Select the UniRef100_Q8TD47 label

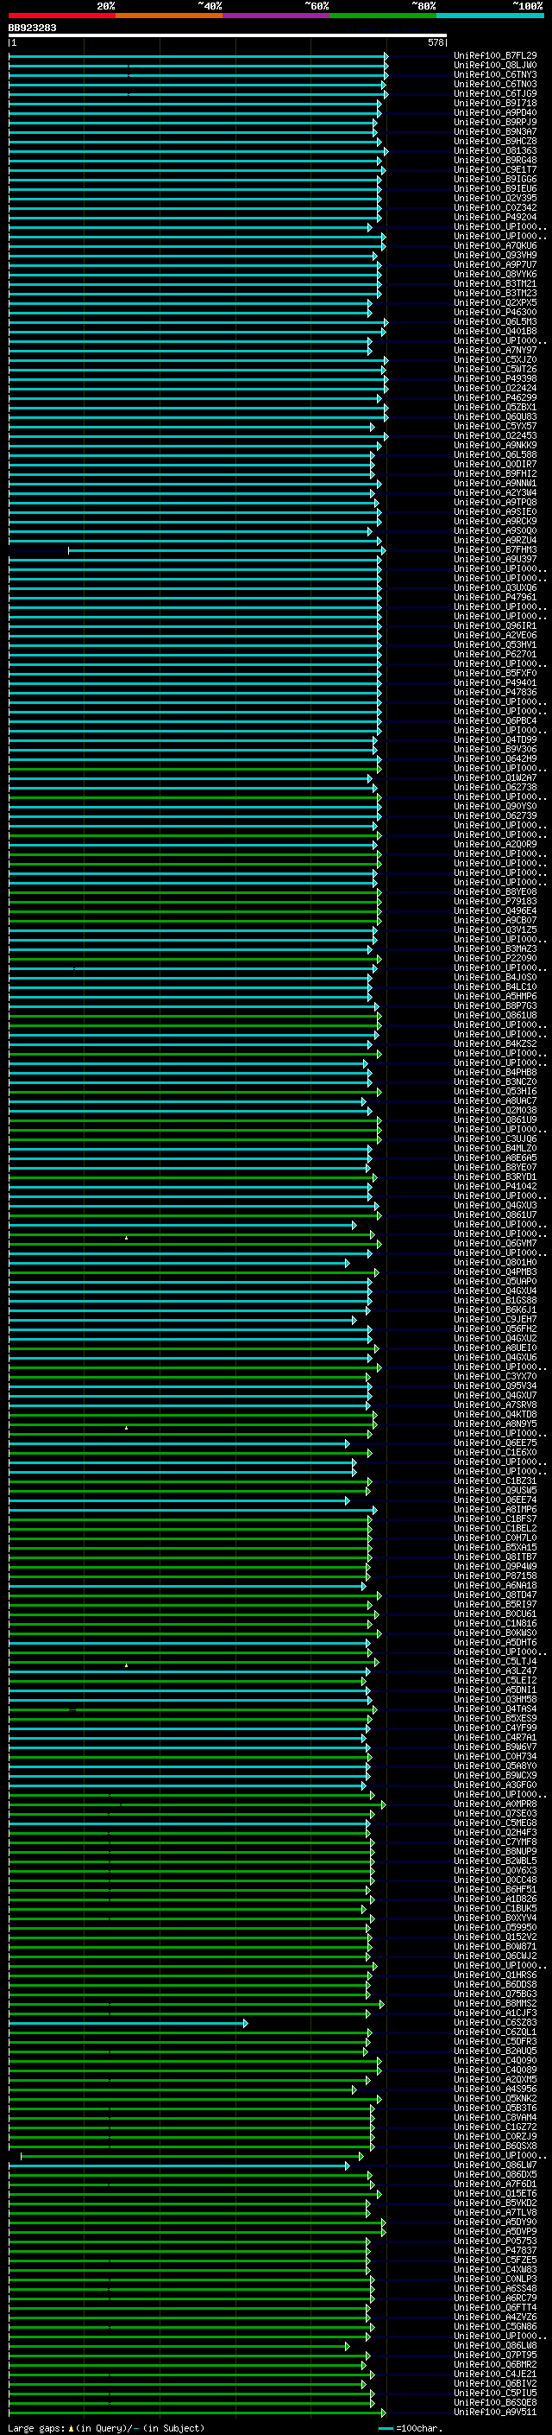coord(495,1595)
